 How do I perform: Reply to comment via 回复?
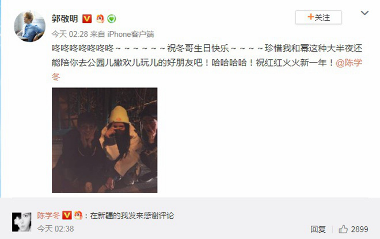tap(318, 229)
